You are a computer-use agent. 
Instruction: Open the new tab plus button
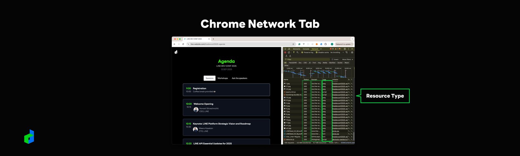[x=213, y=39]
